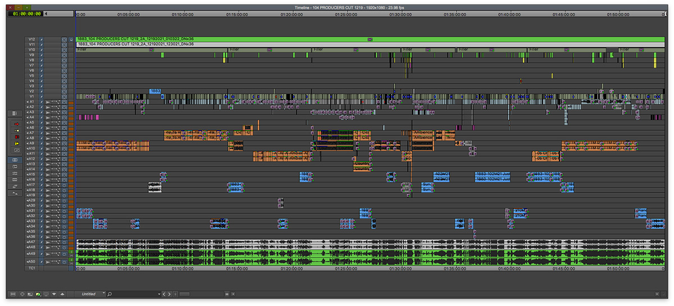The width and height of the screenshot is (674, 306).
Task: Click inside the timeline search field
Action: pyautogui.click(x=135, y=294)
